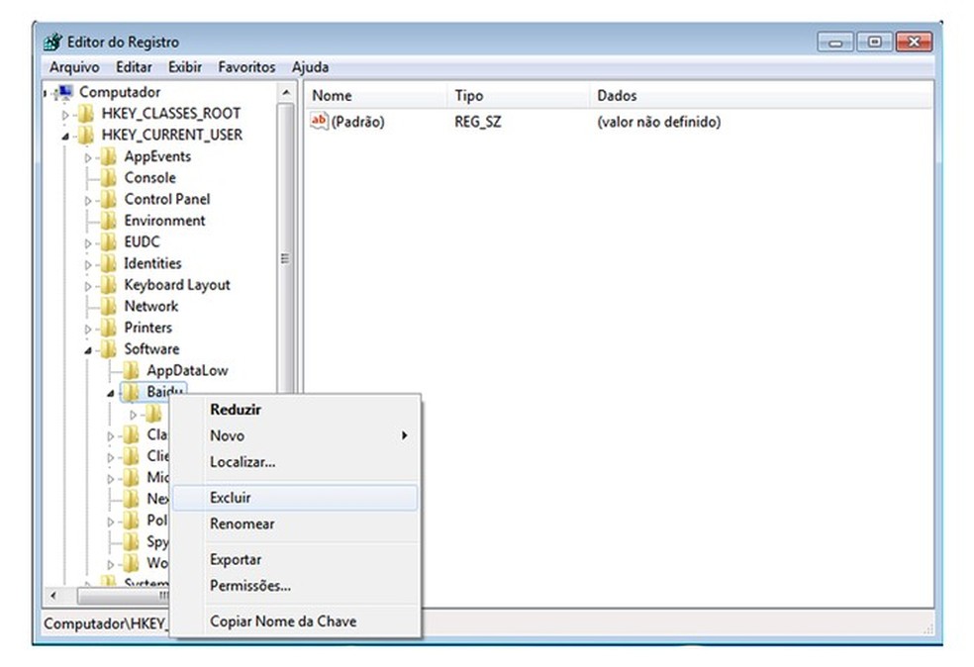
Task: Click the Software folder icon
Action: (108, 349)
